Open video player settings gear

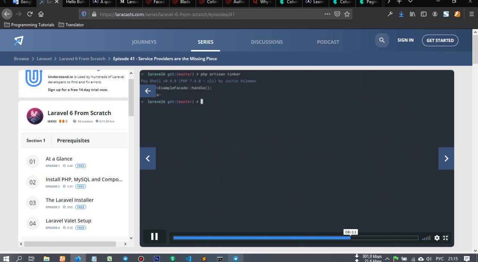pos(437,238)
